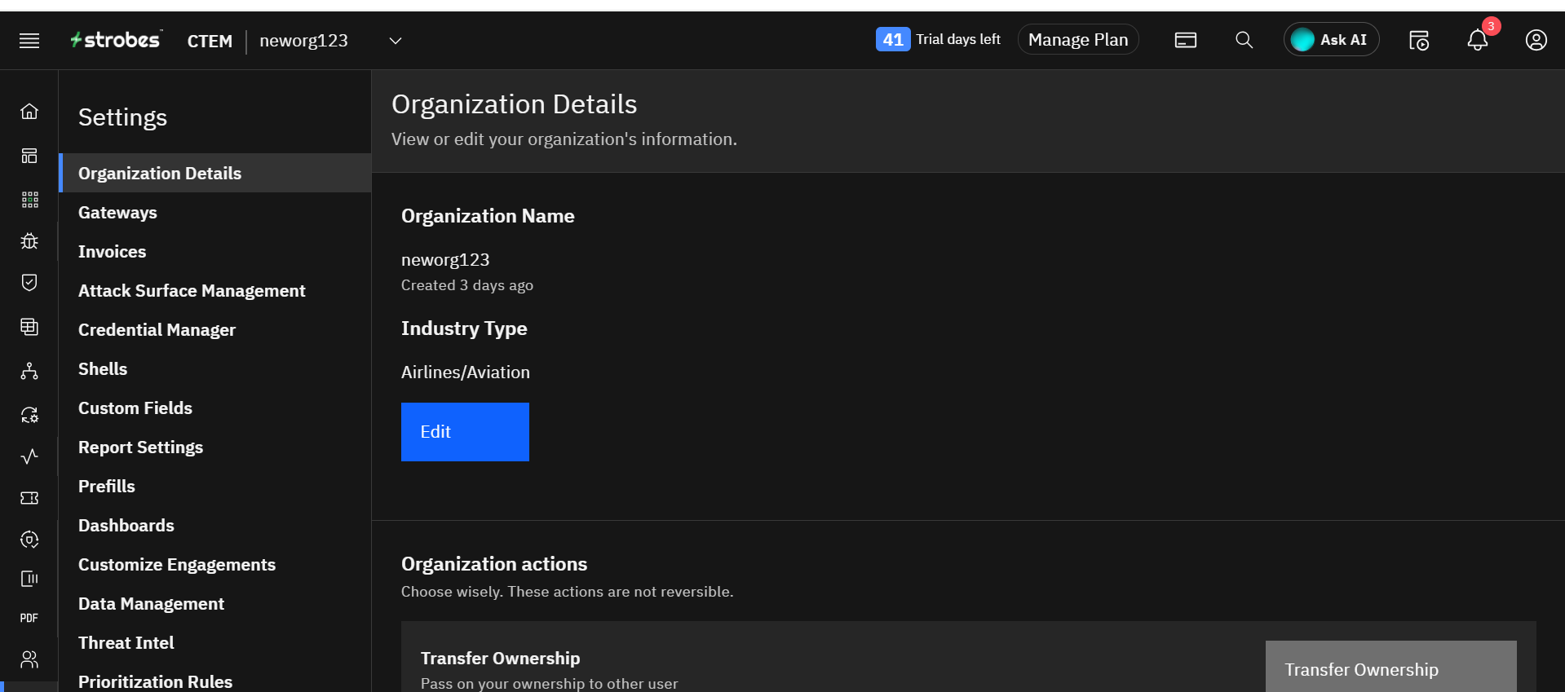The image size is (1565, 692).
Task: Click the blue Edit button
Action: 465,432
